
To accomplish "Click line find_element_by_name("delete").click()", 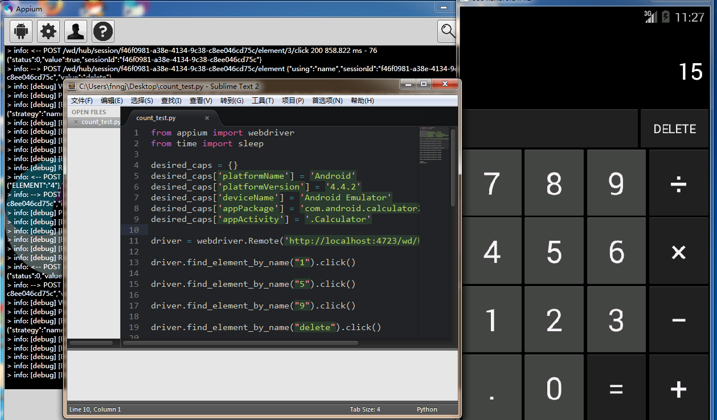I will pos(266,327).
